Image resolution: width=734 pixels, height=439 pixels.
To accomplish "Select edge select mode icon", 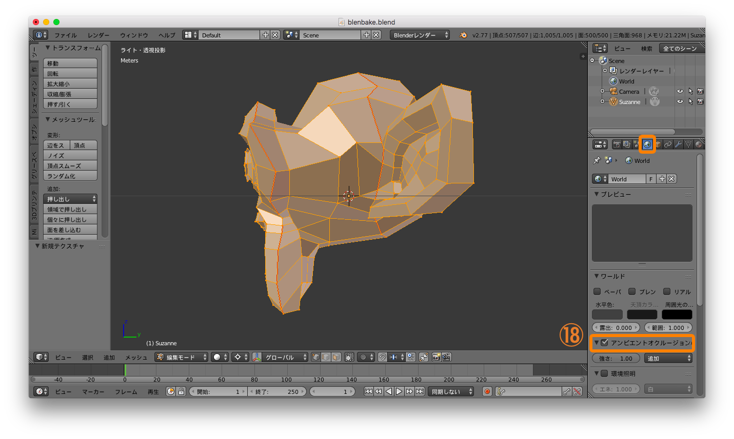I will click(326, 357).
